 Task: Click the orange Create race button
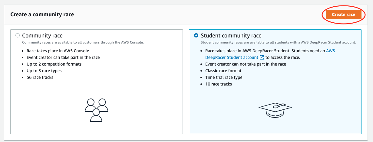[x=343, y=15]
